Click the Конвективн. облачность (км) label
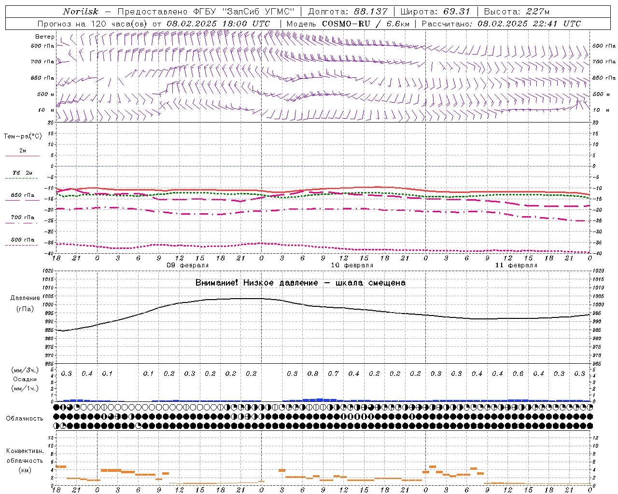The width and height of the screenshot is (618, 494). coord(25,460)
